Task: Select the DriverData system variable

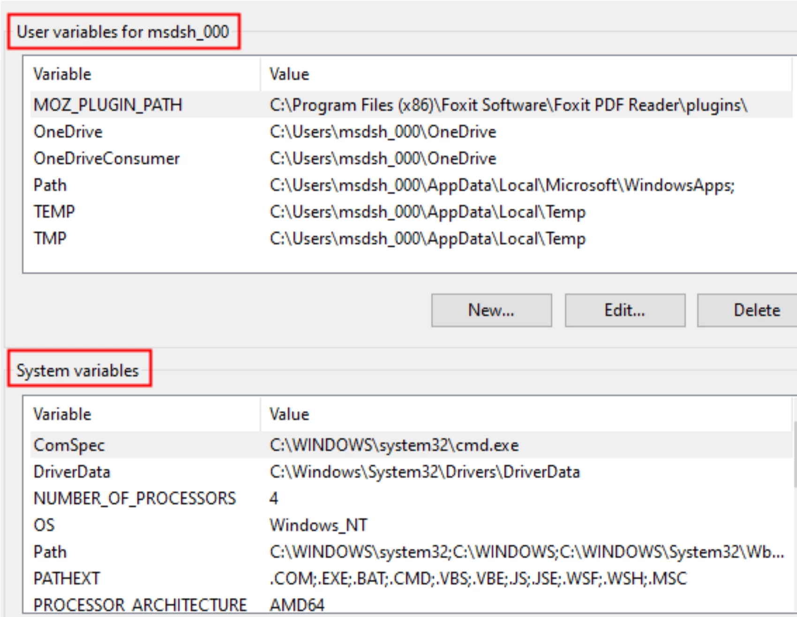Action: click(x=73, y=472)
